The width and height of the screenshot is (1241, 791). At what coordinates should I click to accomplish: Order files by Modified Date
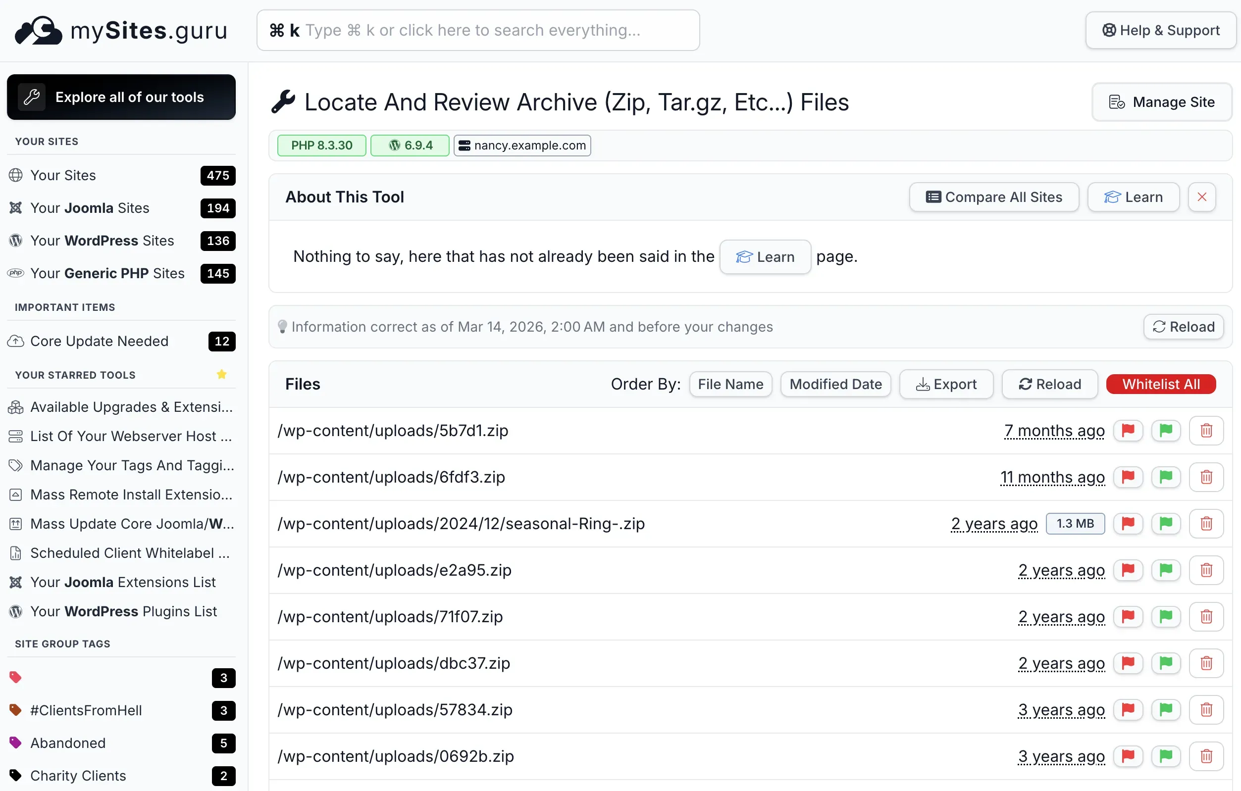coord(835,384)
